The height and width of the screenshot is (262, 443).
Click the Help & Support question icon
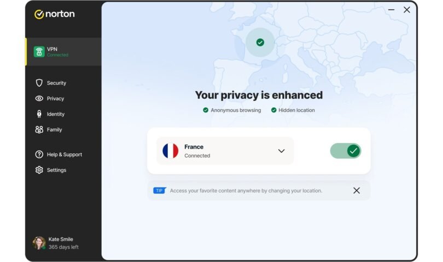(x=39, y=154)
